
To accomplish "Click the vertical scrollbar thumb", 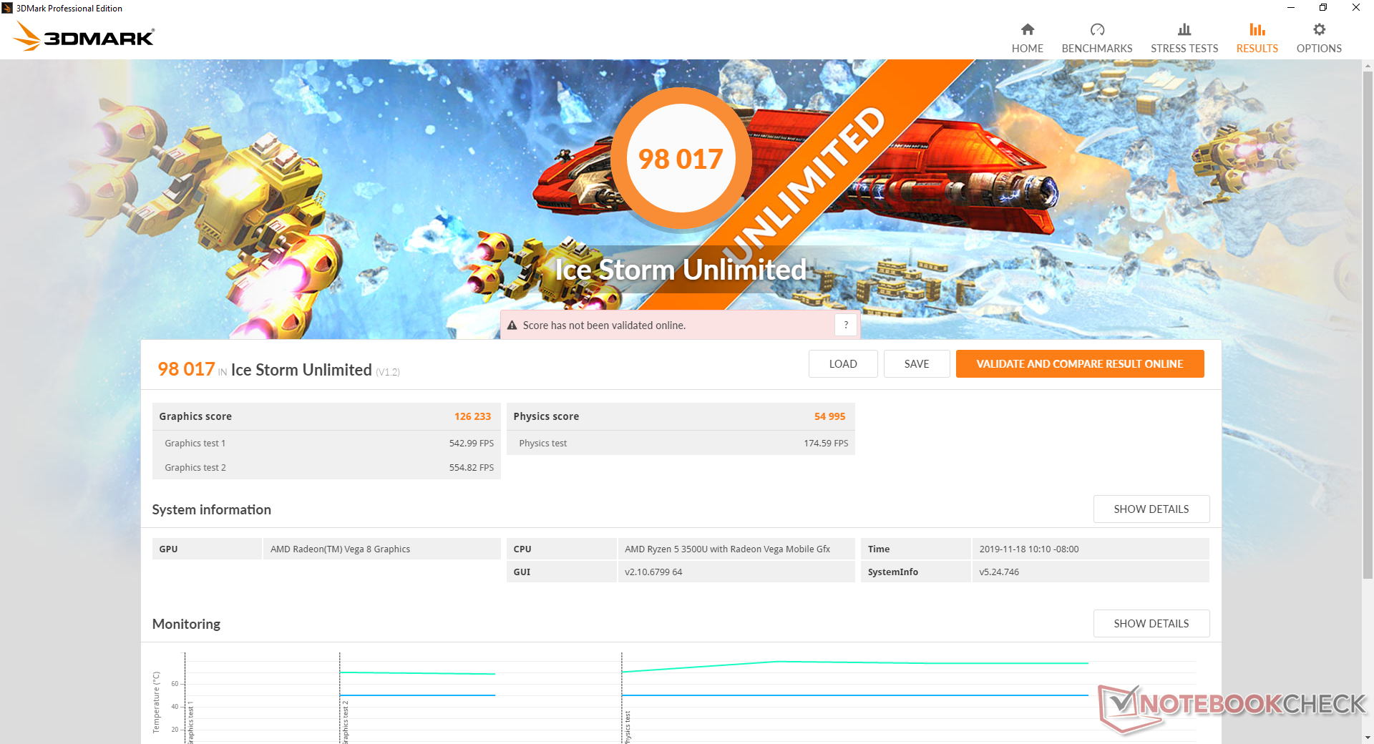I will pyautogui.click(x=1368, y=325).
